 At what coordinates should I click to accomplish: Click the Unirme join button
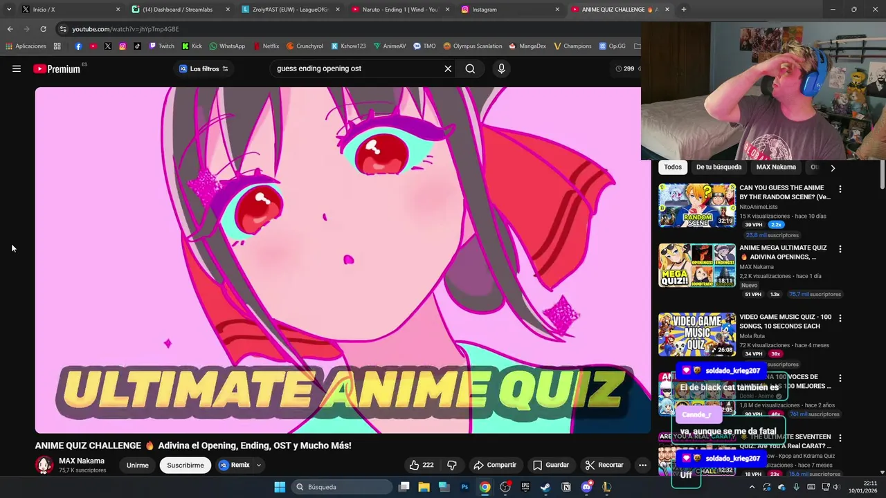[137, 465]
